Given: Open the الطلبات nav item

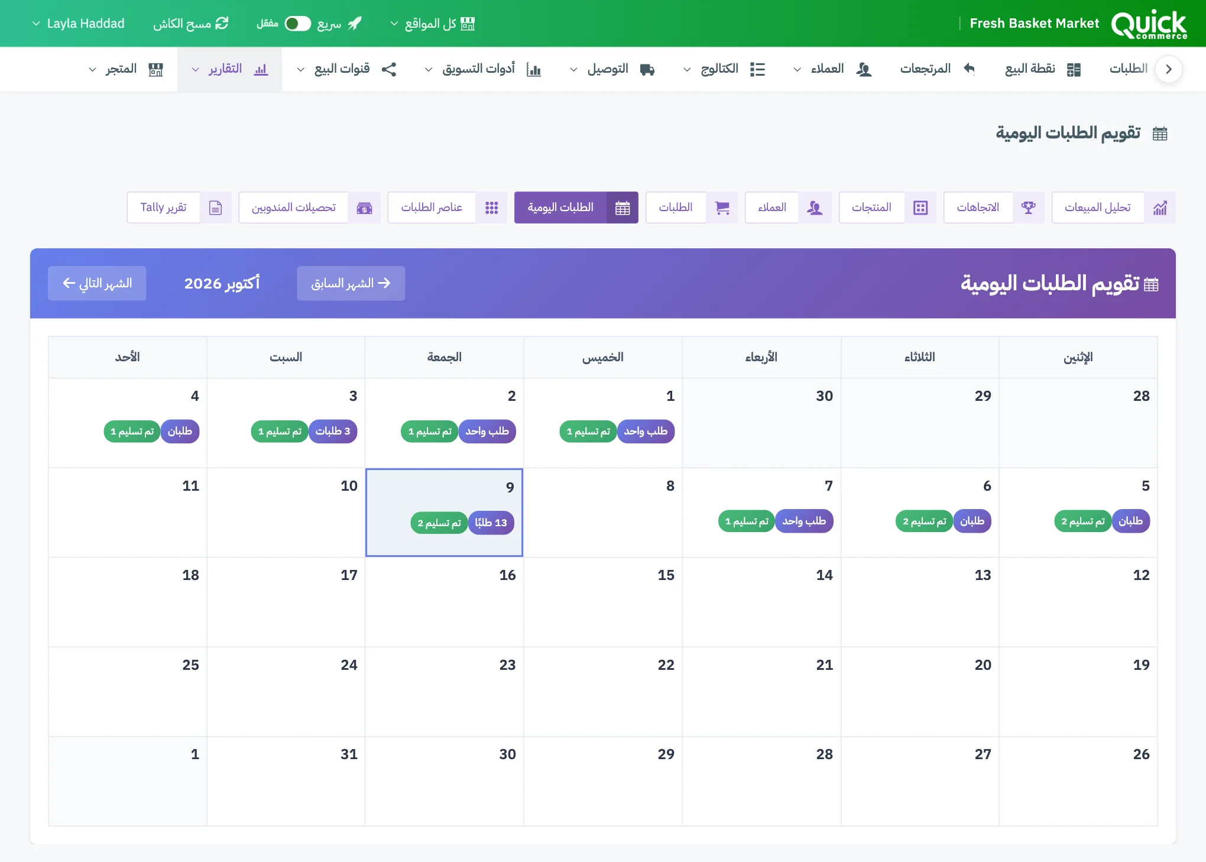Looking at the screenshot, I should pyautogui.click(x=1128, y=69).
